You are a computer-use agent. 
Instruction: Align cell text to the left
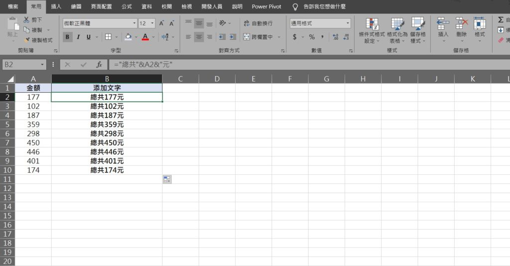[188, 37]
